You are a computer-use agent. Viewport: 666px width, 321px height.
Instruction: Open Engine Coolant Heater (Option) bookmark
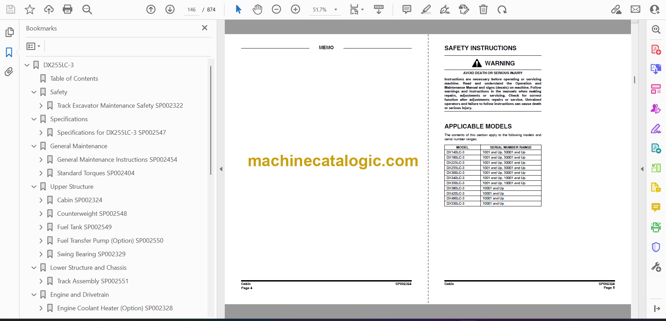(115, 308)
